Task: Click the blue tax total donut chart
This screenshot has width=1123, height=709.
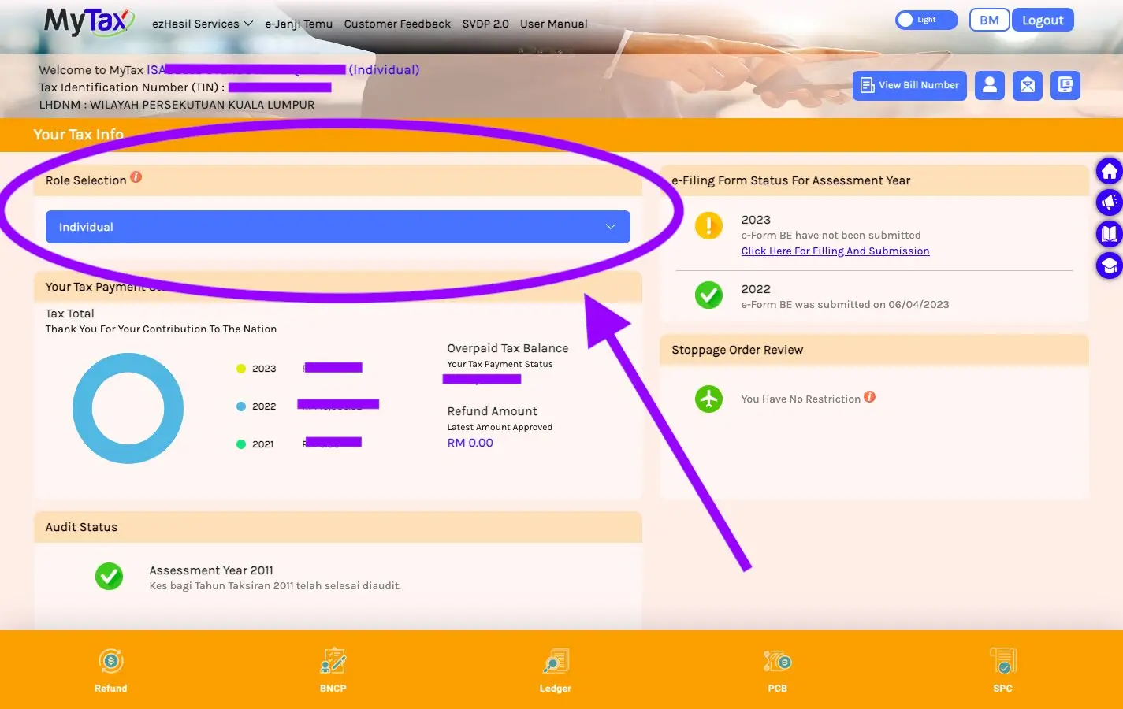Action: pyautogui.click(x=128, y=408)
